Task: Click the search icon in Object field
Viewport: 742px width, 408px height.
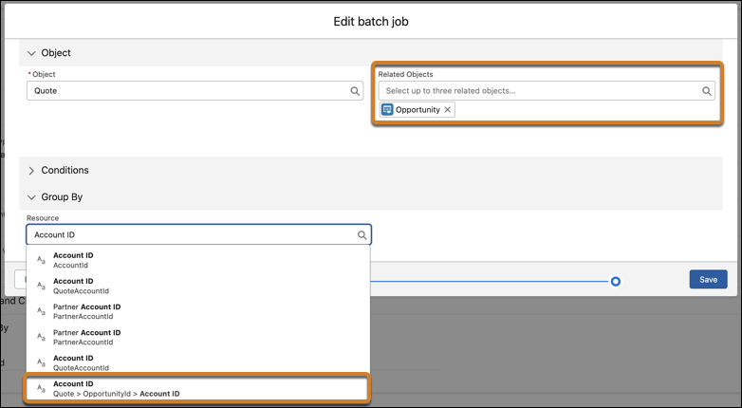Action: [x=355, y=91]
